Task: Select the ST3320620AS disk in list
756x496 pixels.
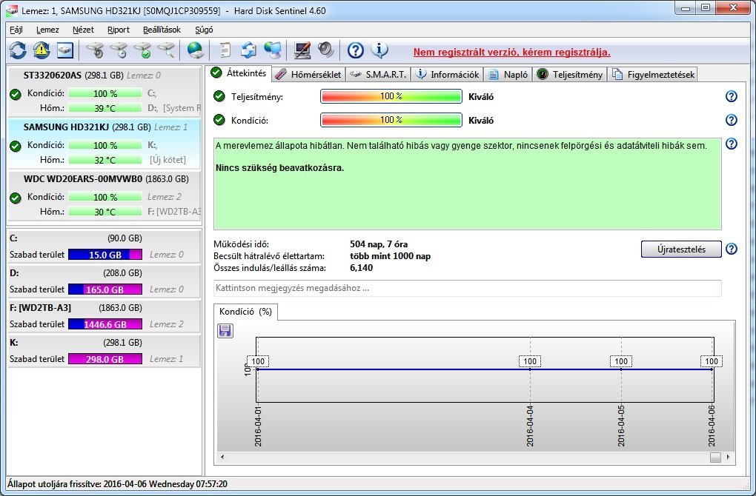Action: pyautogui.click(x=105, y=92)
